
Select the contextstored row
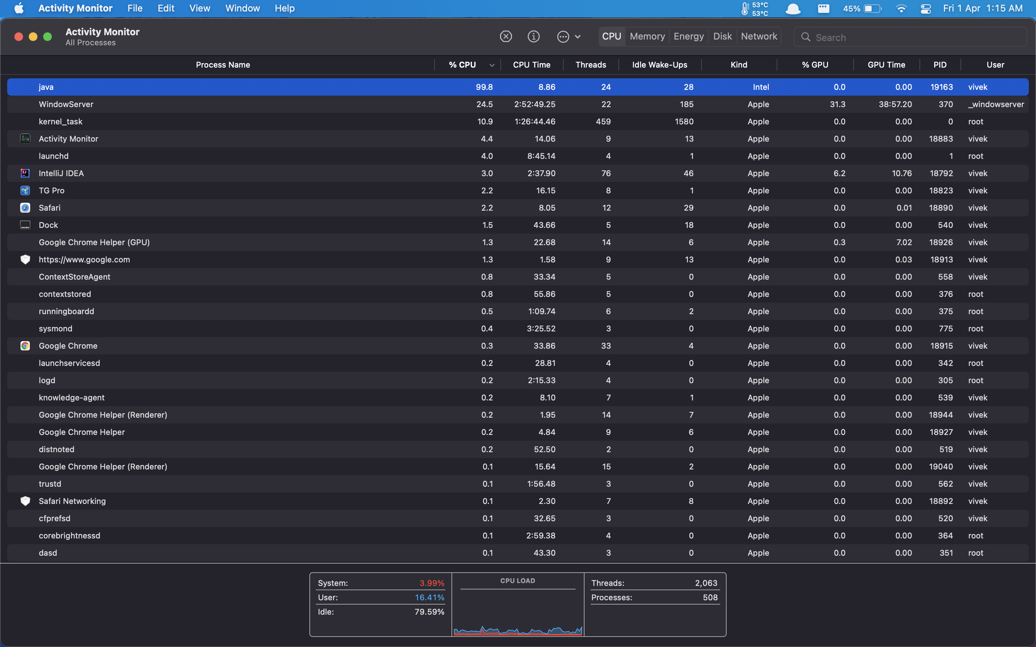tap(518, 294)
